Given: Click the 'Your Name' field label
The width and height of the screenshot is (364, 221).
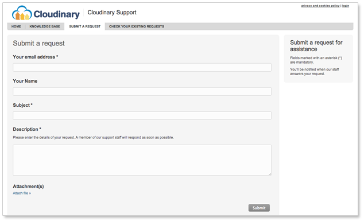Looking at the screenshot, I should [x=25, y=81].
